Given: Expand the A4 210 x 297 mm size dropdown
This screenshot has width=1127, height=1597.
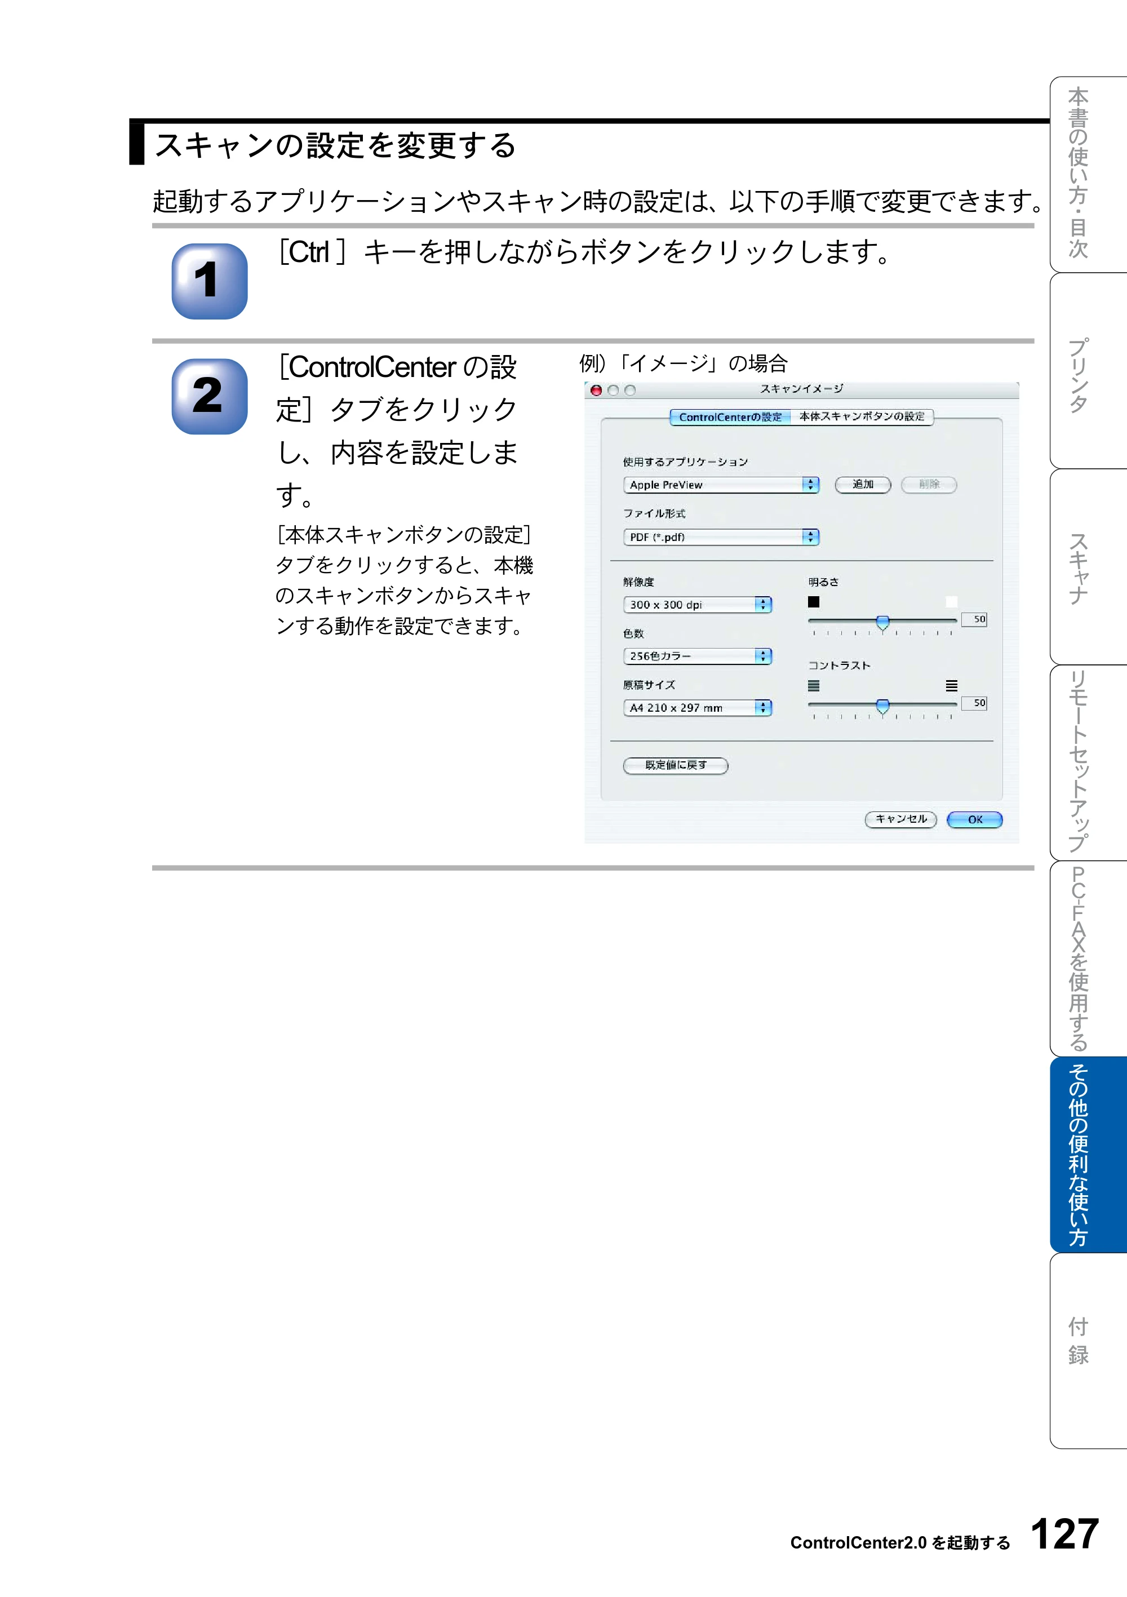Looking at the screenshot, I should click(x=697, y=707).
